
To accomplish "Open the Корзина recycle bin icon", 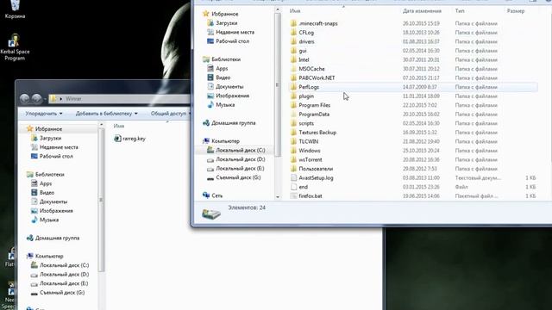I will [x=15, y=9].
